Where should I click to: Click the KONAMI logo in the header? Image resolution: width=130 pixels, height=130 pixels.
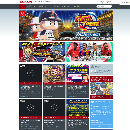[x=26, y=2]
